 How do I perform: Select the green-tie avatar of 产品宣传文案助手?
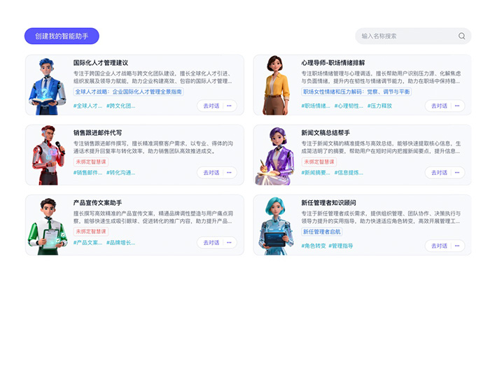click(x=48, y=226)
